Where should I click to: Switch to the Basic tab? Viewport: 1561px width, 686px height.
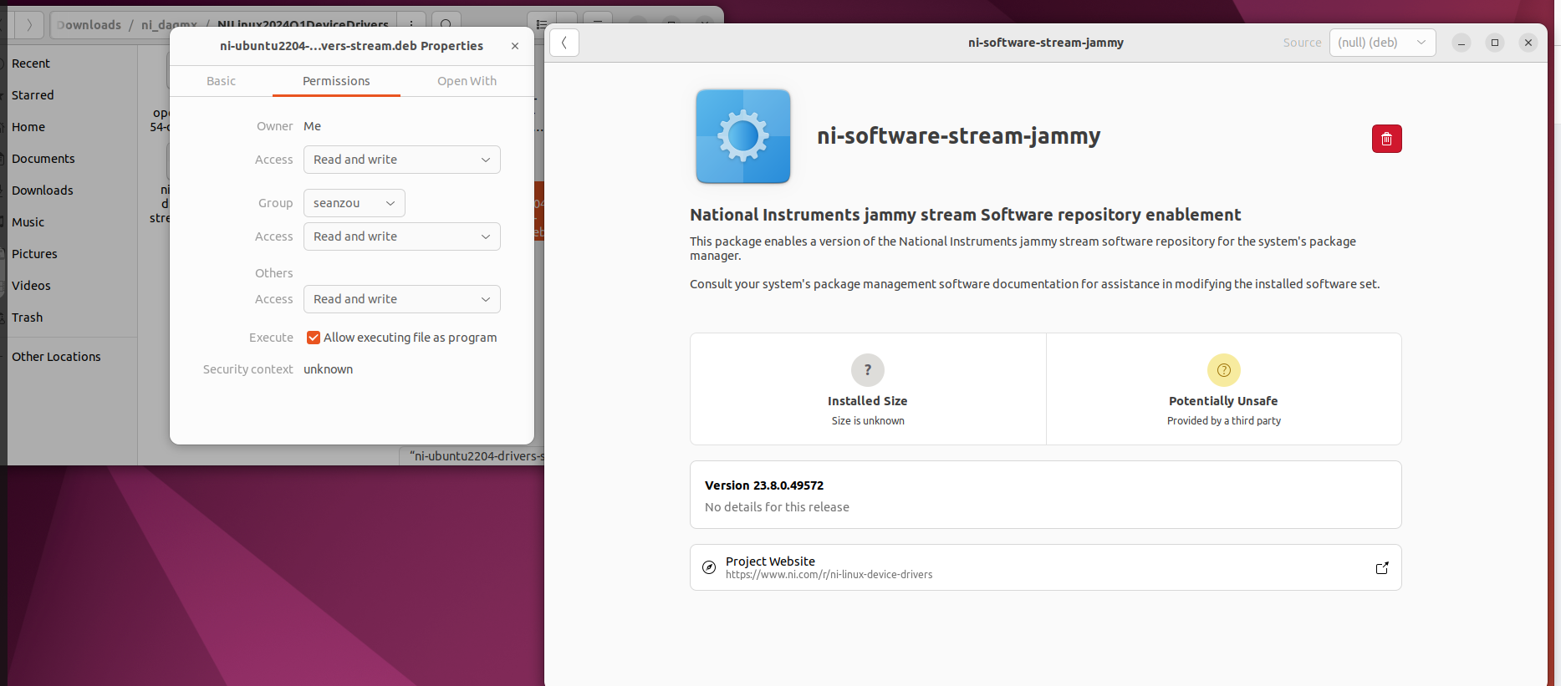pos(221,81)
